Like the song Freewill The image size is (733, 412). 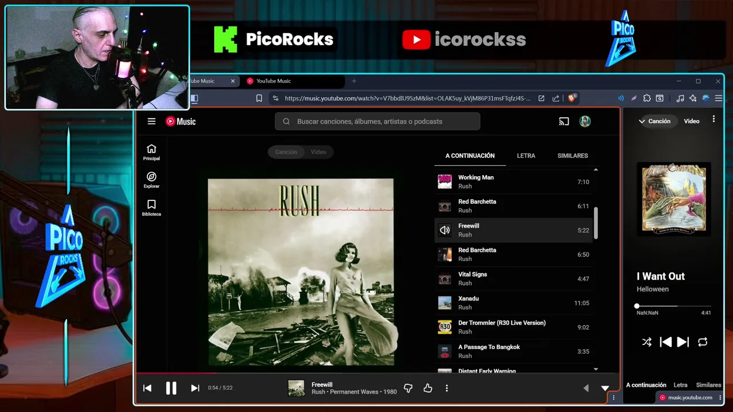tap(428, 388)
